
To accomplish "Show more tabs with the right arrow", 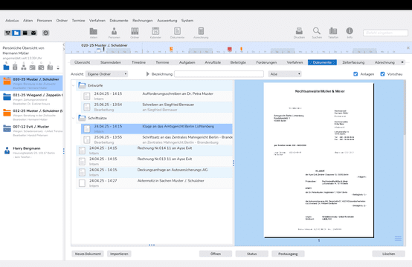I will [x=402, y=62].
